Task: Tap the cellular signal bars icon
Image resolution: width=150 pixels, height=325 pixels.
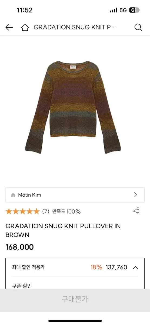Action: 114,10
